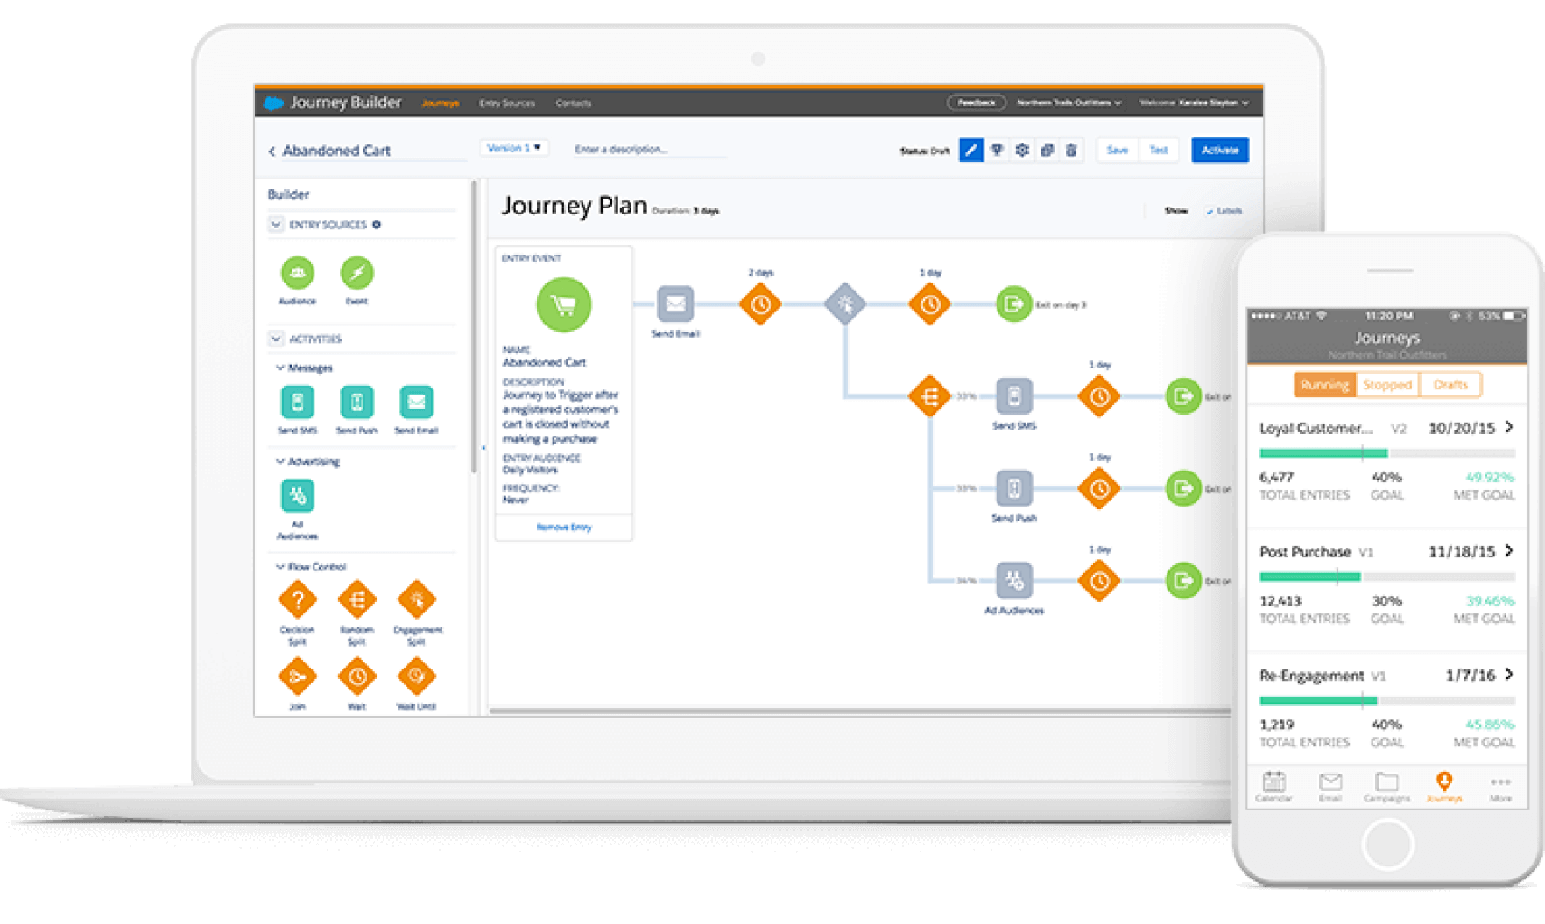Collapse the Advertising group
This screenshot has width=1545, height=924.
pyautogui.click(x=280, y=462)
